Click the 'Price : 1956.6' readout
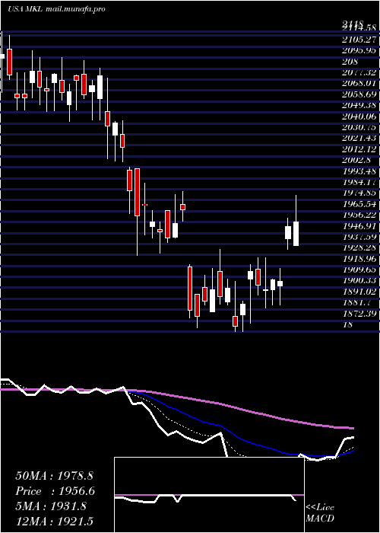 pos(55,491)
